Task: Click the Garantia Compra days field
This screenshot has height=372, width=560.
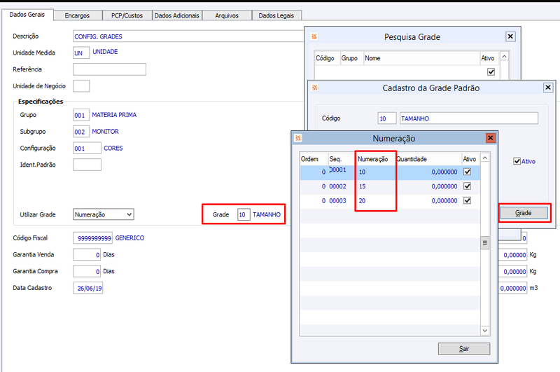Action: click(x=87, y=271)
